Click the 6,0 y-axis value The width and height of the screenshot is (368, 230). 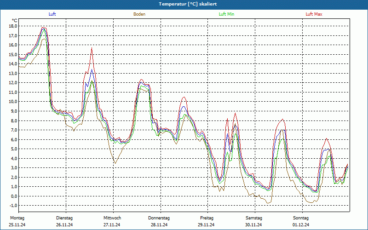coord(14,140)
